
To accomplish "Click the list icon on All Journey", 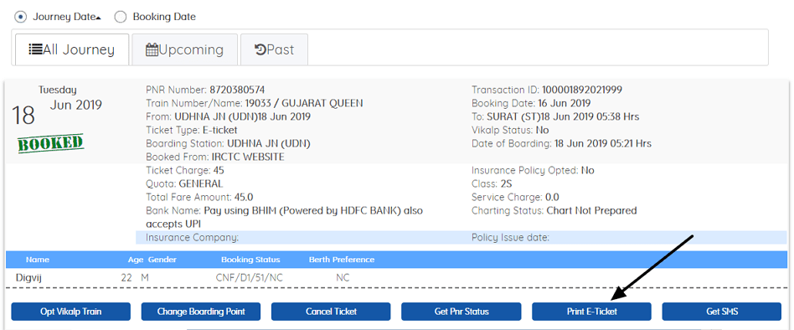I will coord(35,49).
